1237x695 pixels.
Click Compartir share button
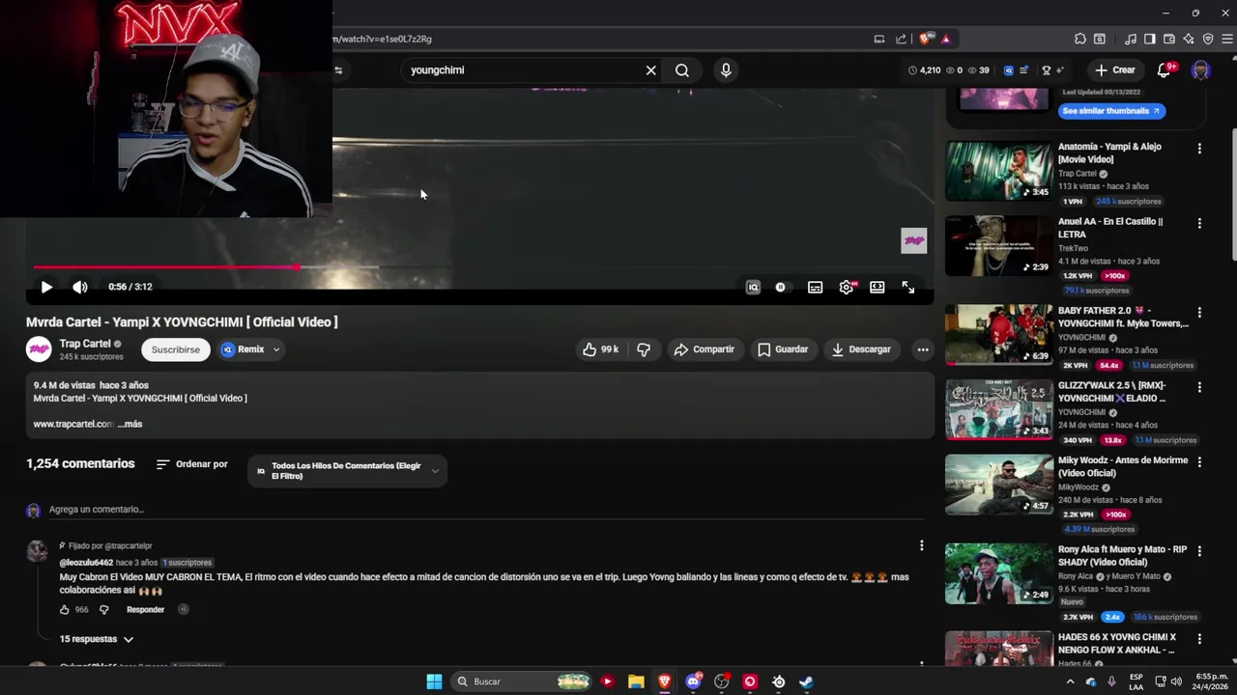click(x=705, y=349)
